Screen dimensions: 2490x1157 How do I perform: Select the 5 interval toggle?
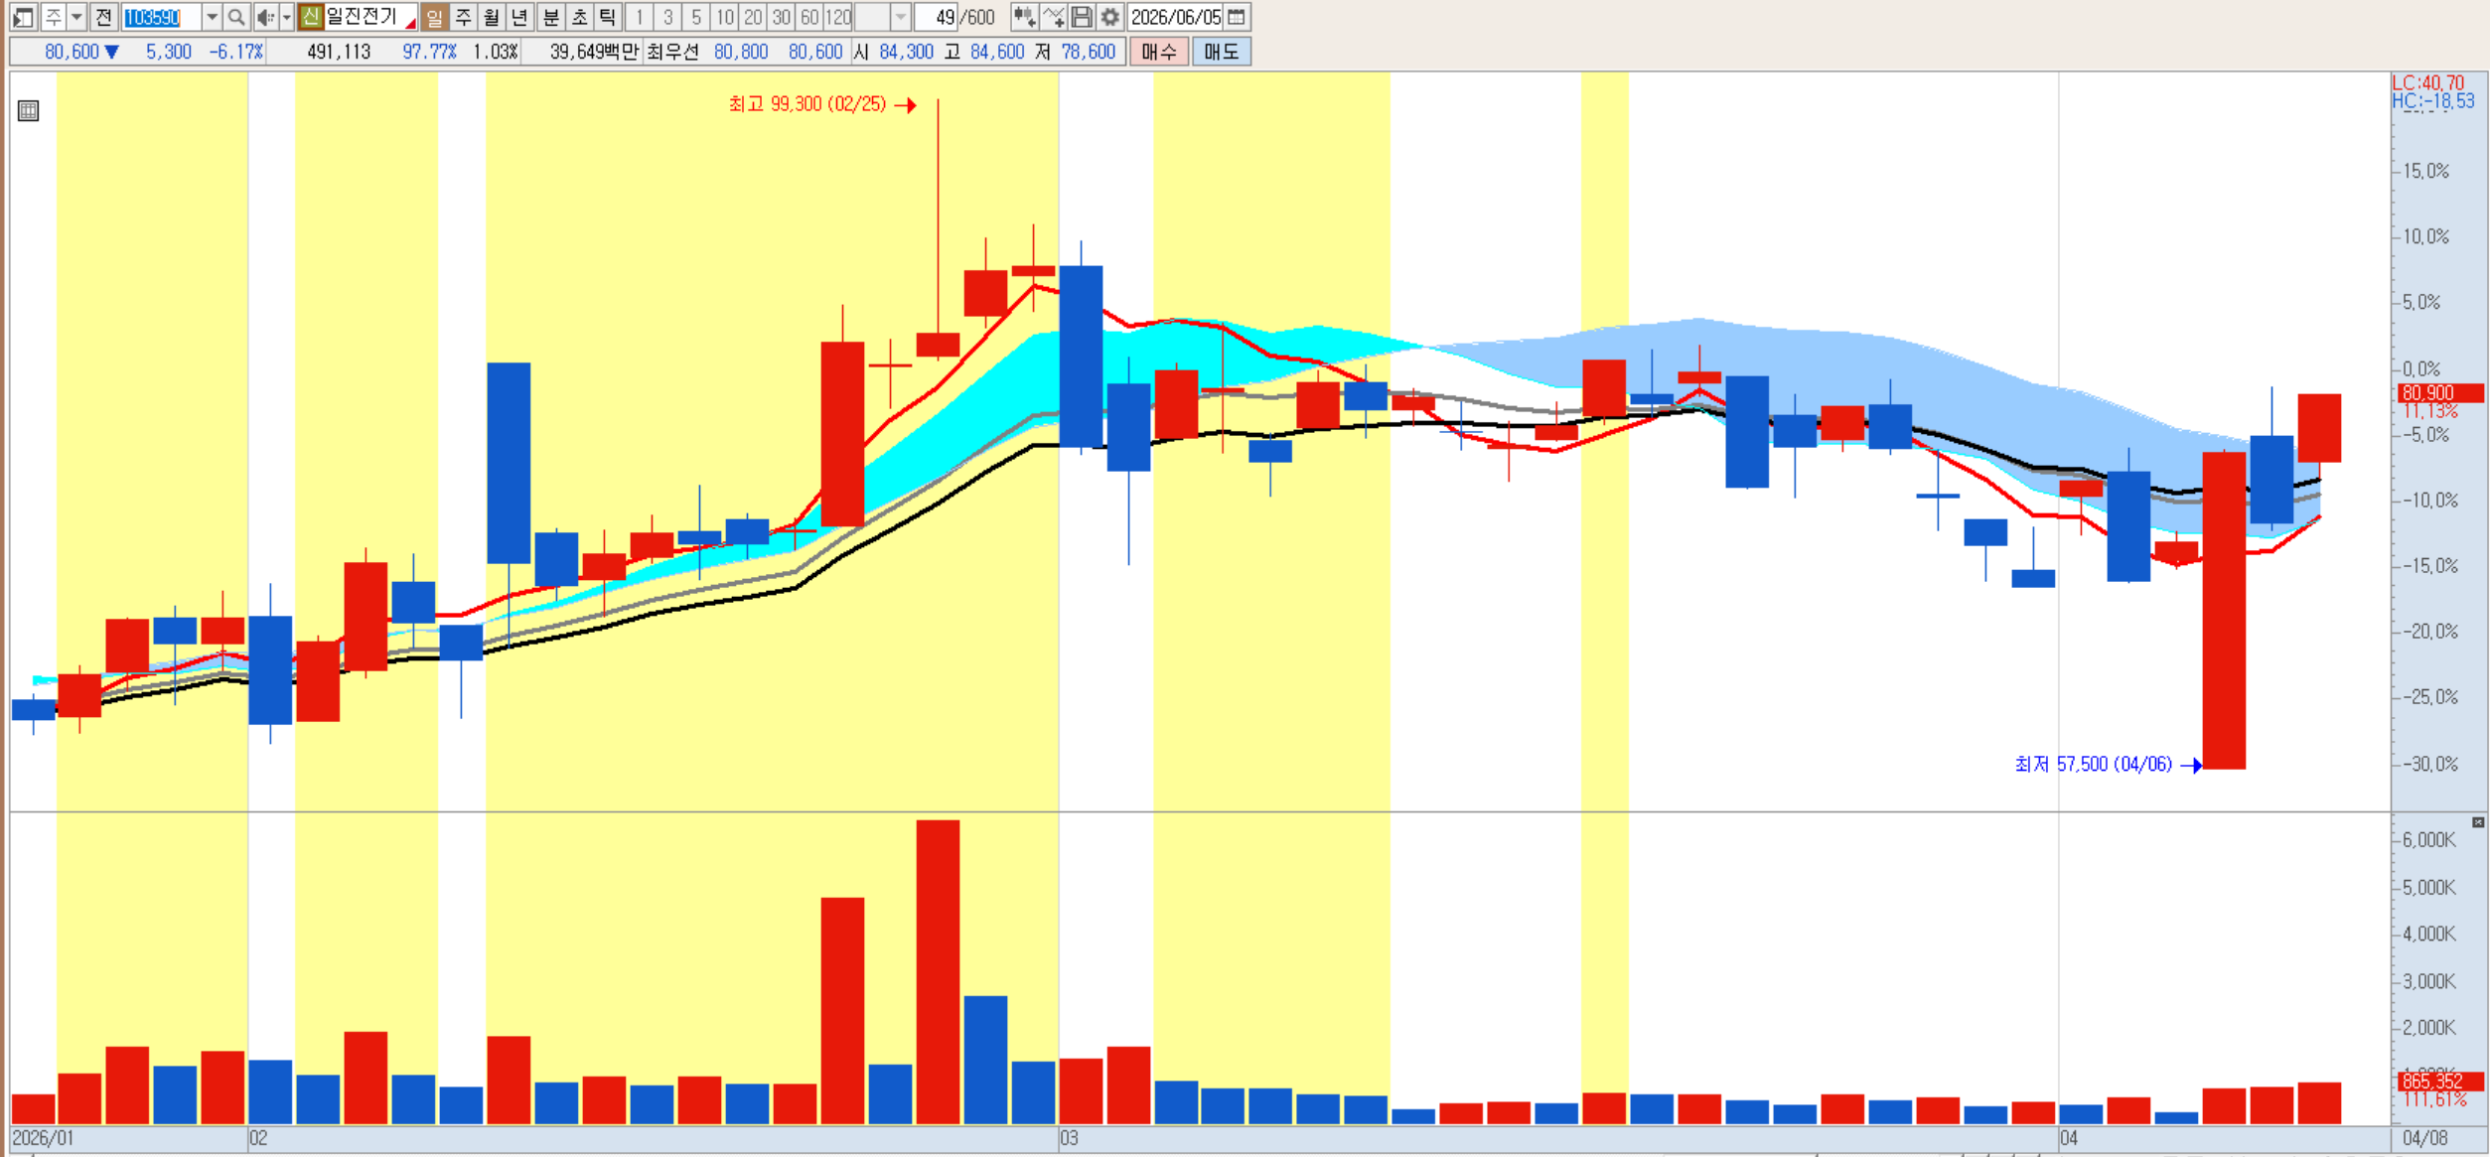[x=696, y=17]
